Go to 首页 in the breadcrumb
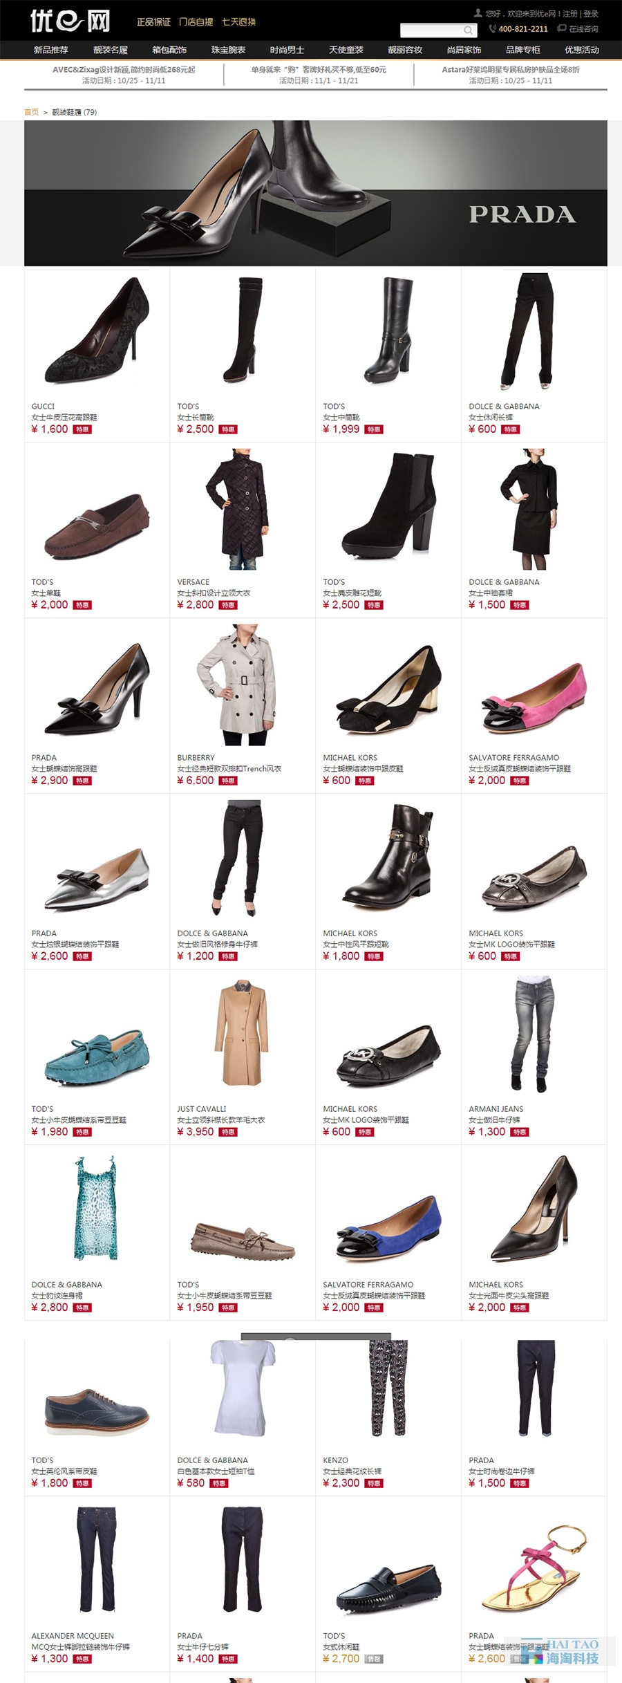Image resolution: width=622 pixels, height=1683 pixels. pos(32,112)
